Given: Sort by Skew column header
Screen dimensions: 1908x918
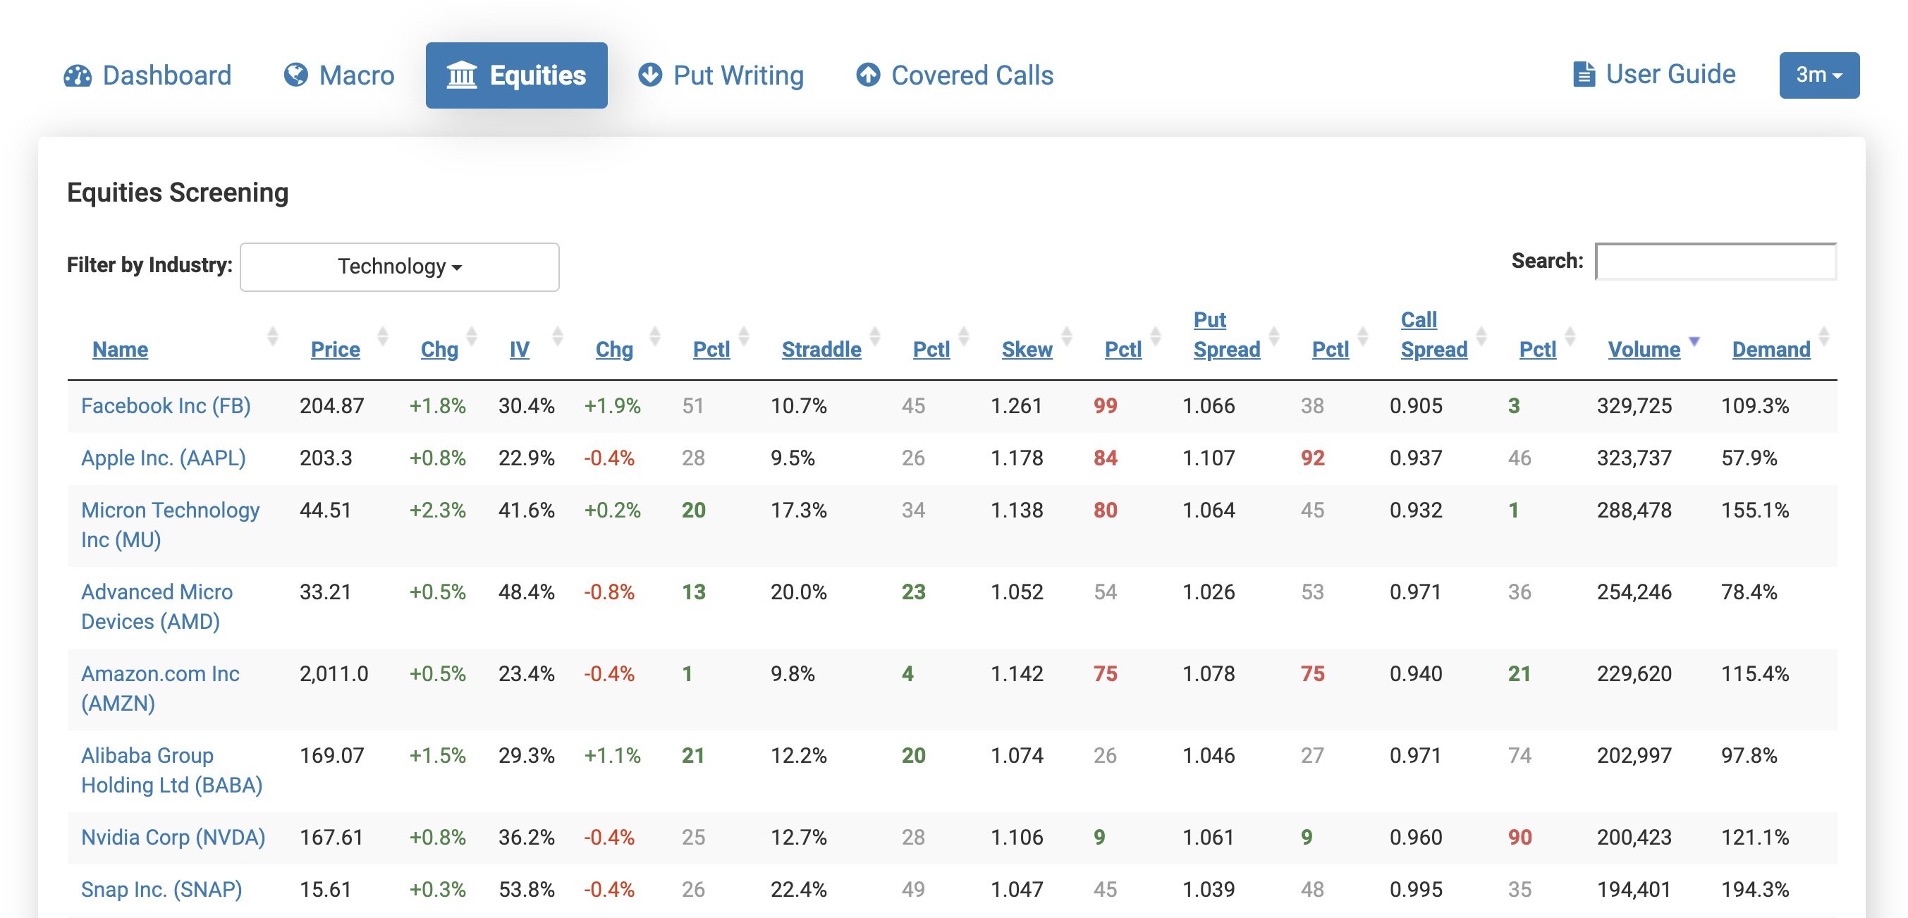Looking at the screenshot, I should point(1027,349).
